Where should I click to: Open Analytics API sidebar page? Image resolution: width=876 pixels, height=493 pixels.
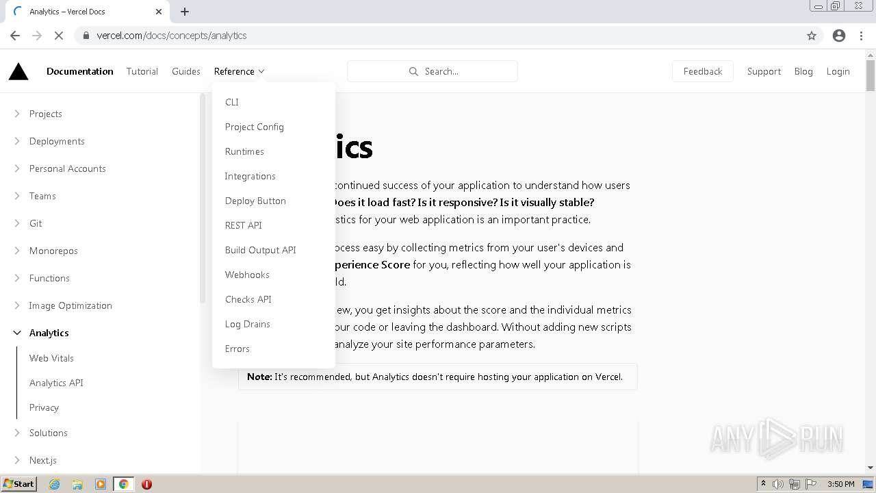pyautogui.click(x=56, y=383)
